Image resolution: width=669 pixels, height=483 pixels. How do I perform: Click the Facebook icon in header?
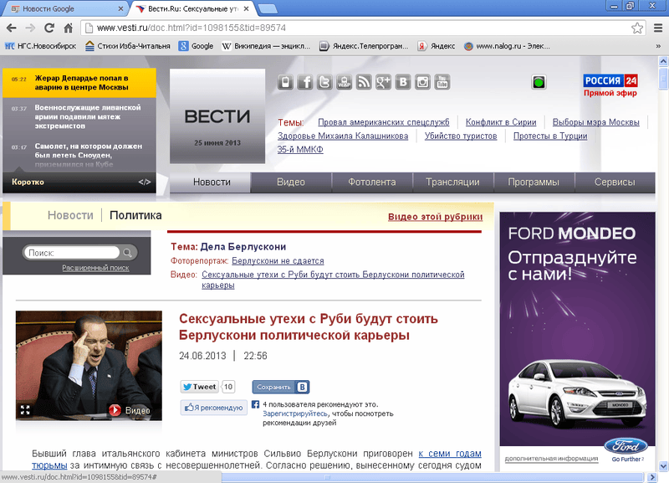coord(304,82)
